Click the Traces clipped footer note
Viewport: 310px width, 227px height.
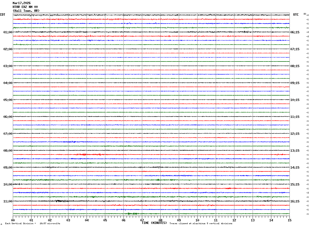point(201,224)
